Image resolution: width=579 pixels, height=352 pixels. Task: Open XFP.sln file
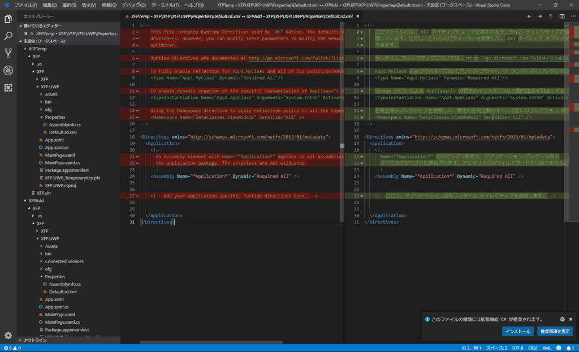44,193
